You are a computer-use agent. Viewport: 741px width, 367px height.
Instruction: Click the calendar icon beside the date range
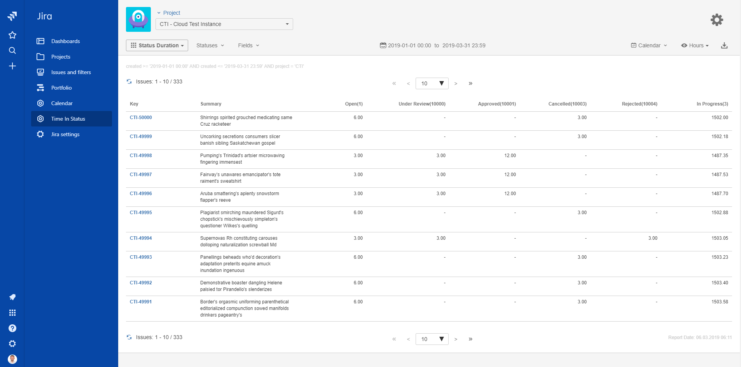(383, 45)
